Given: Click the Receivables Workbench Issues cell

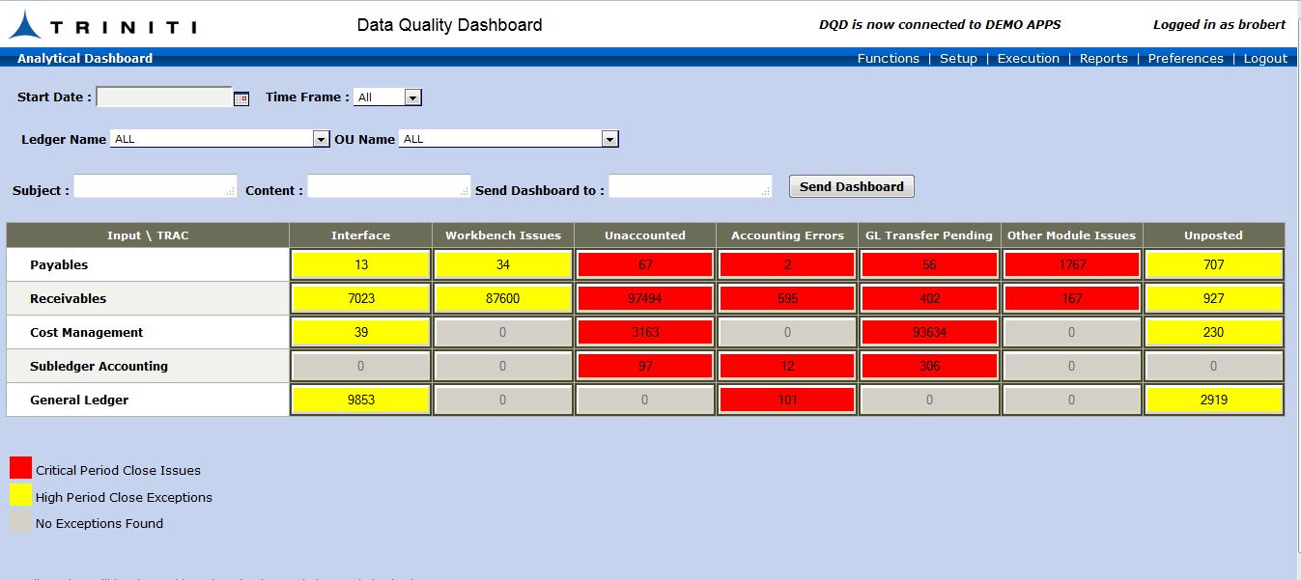Looking at the screenshot, I should [x=502, y=298].
